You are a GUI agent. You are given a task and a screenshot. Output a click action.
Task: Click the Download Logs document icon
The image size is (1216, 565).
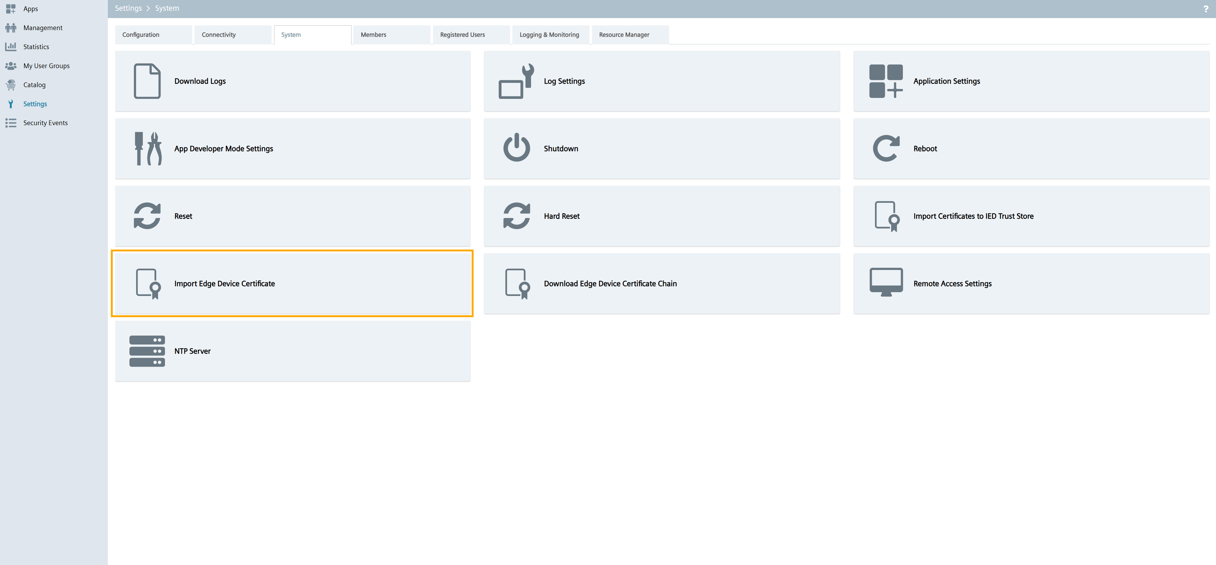click(147, 81)
